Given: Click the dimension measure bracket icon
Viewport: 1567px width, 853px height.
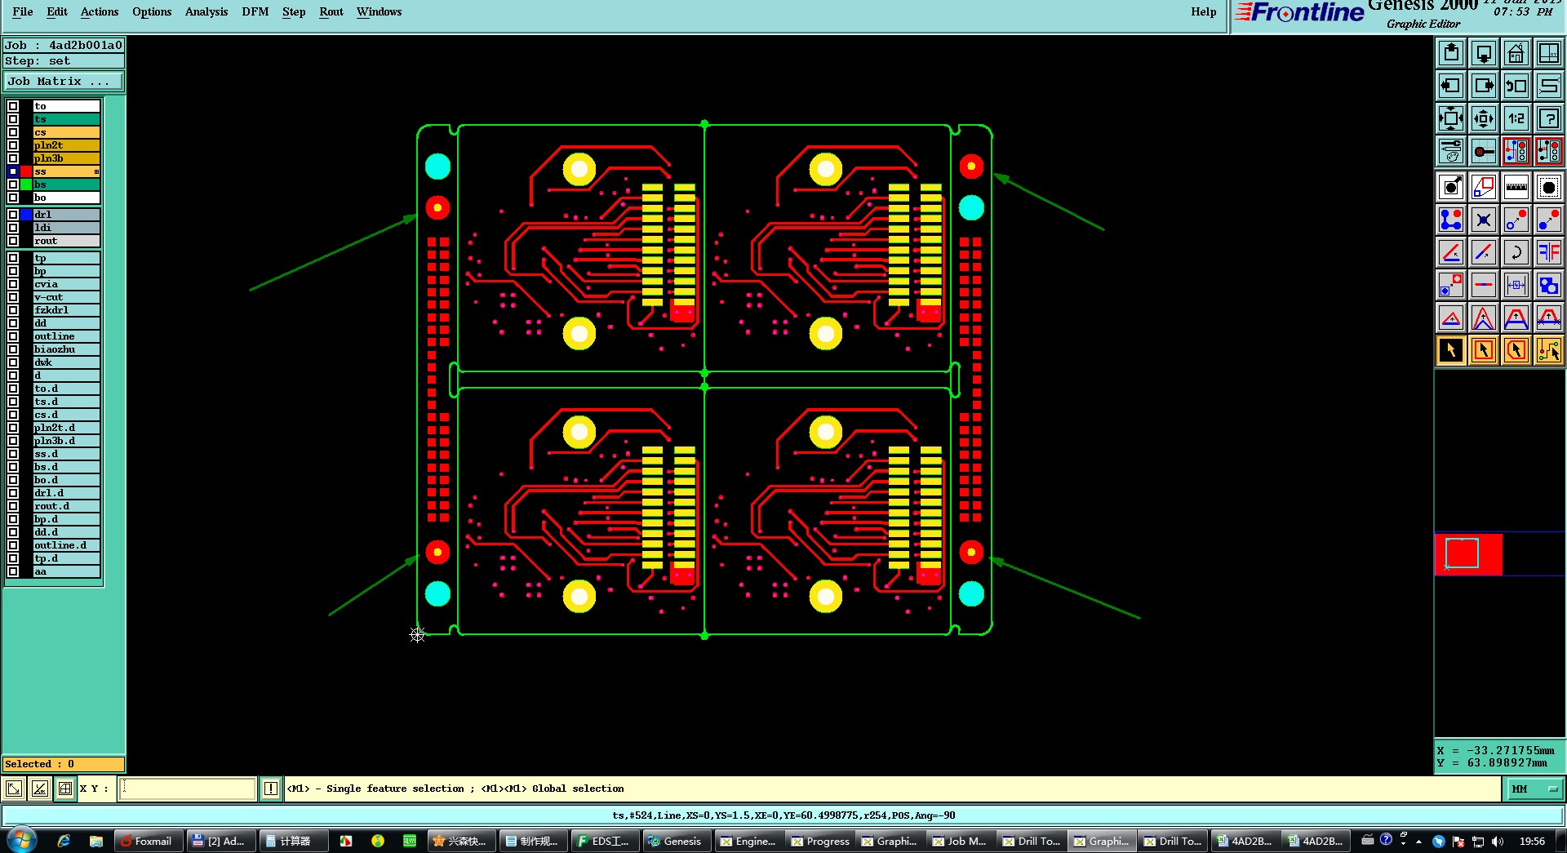Looking at the screenshot, I should pos(1516,285).
